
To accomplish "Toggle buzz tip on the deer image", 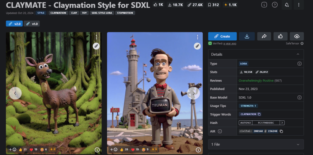I will coord(53,150).
